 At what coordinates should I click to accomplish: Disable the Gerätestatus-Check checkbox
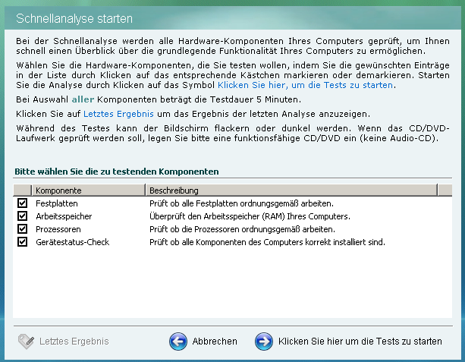pos(22,242)
